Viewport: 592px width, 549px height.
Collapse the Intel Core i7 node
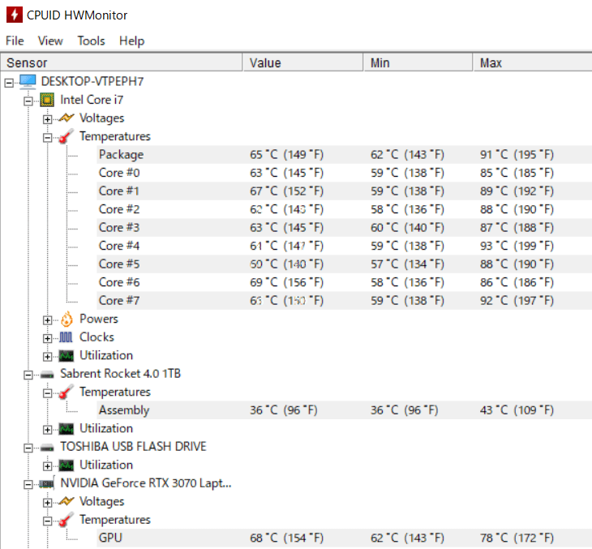click(28, 101)
